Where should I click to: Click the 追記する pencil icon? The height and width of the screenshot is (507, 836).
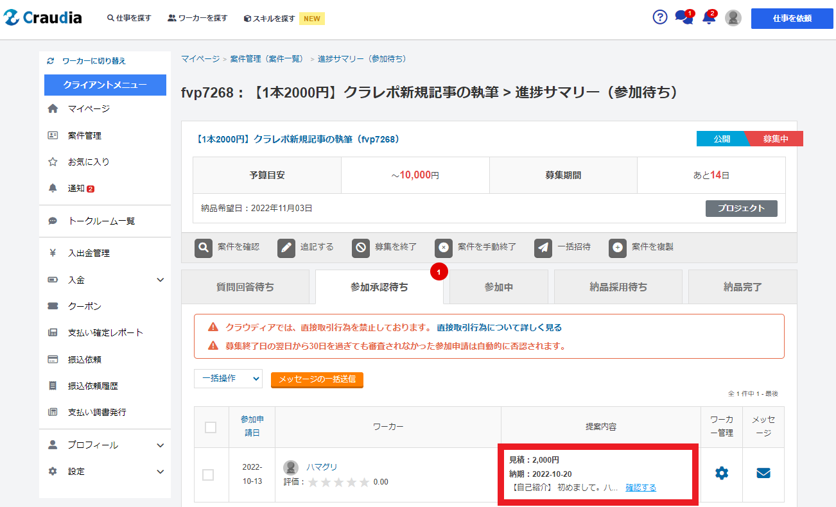[286, 248]
